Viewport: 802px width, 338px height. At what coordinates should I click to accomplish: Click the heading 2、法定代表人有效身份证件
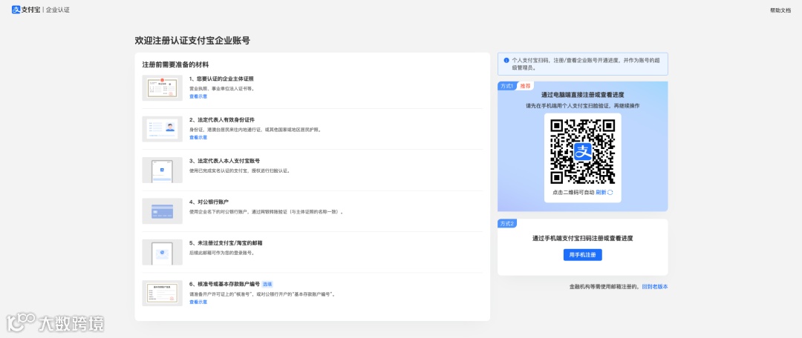(x=221, y=119)
